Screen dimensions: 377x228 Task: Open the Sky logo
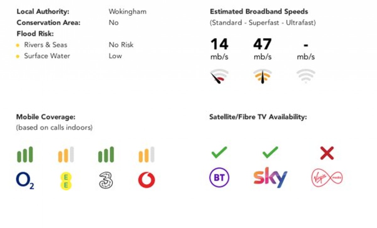270,178
